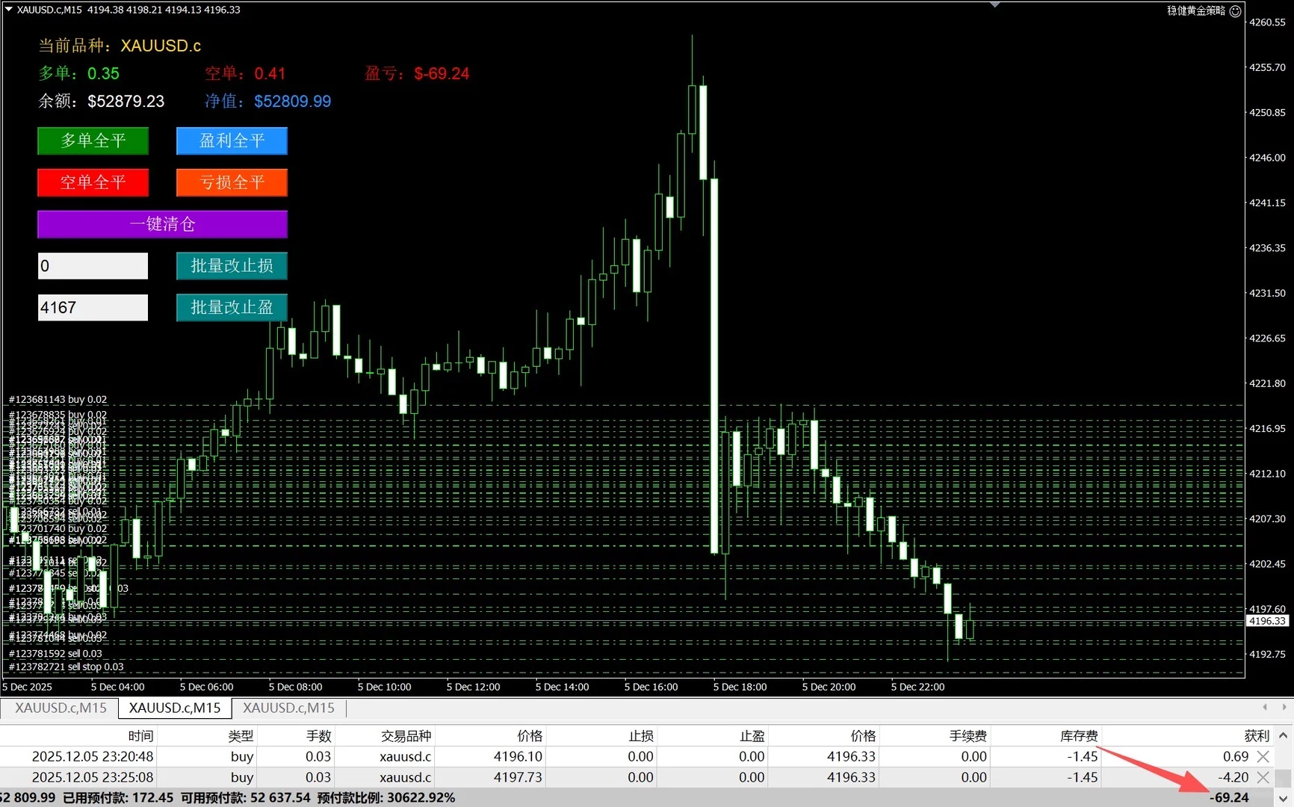The width and height of the screenshot is (1294, 807).
Task: Click the chart shift triangle marker on top edge
Action: point(994,5)
